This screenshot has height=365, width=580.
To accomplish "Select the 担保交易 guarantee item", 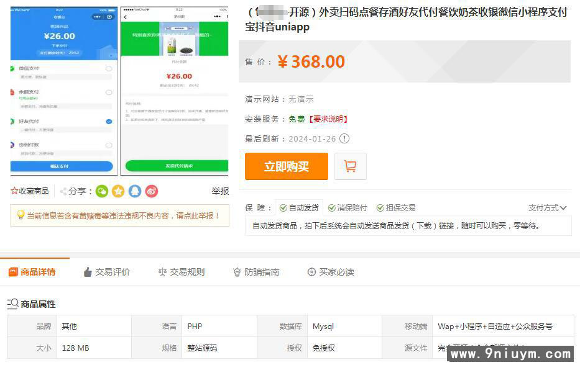I will click(x=396, y=207).
